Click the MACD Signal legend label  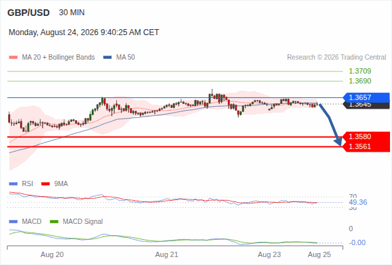coord(82,222)
